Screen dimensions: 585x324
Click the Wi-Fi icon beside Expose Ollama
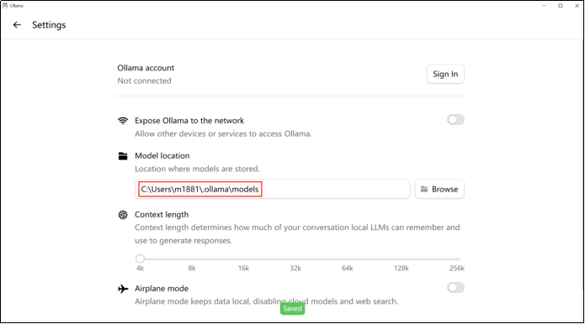(x=123, y=121)
